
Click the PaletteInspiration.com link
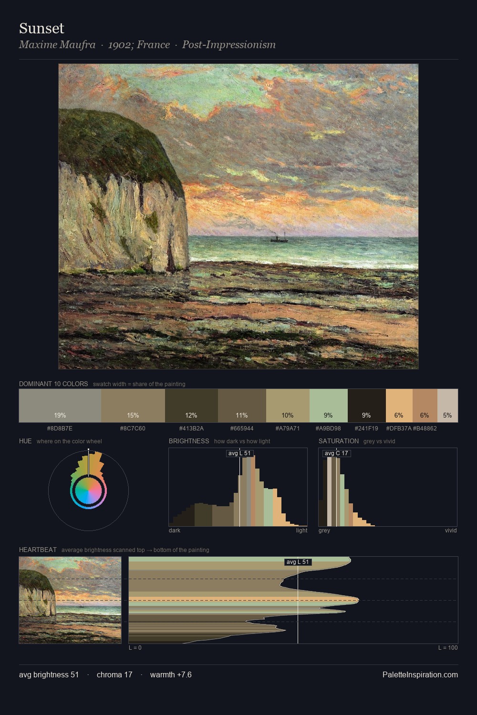point(420,674)
